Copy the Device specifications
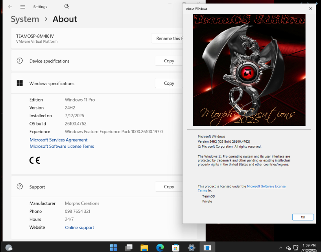This screenshot has height=252, width=321. (x=169, y=61)
